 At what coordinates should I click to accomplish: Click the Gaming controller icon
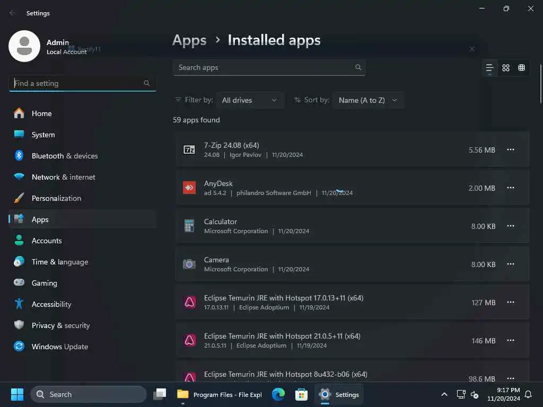click(x=19, y=282)
